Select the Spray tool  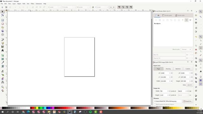(3, 75)
